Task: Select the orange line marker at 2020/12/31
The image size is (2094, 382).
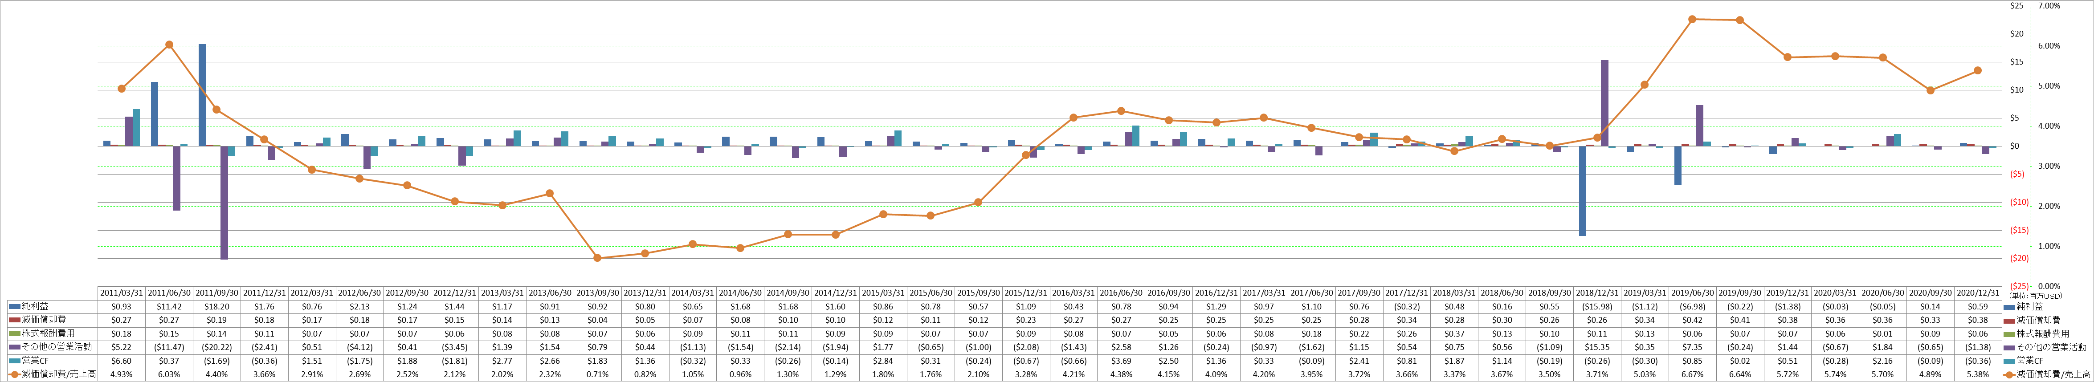Action: [x=1978, y=71]
